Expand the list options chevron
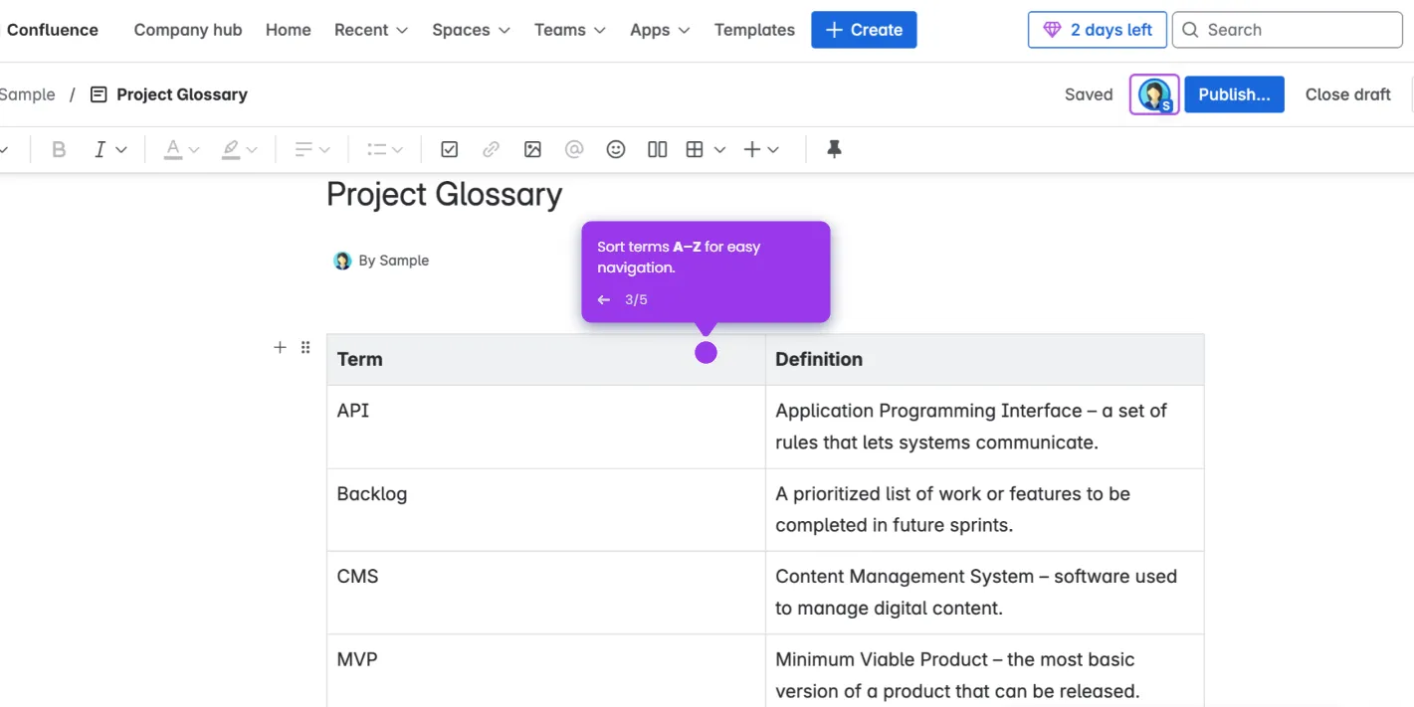The image size is (1414, 707). [397, 149]
